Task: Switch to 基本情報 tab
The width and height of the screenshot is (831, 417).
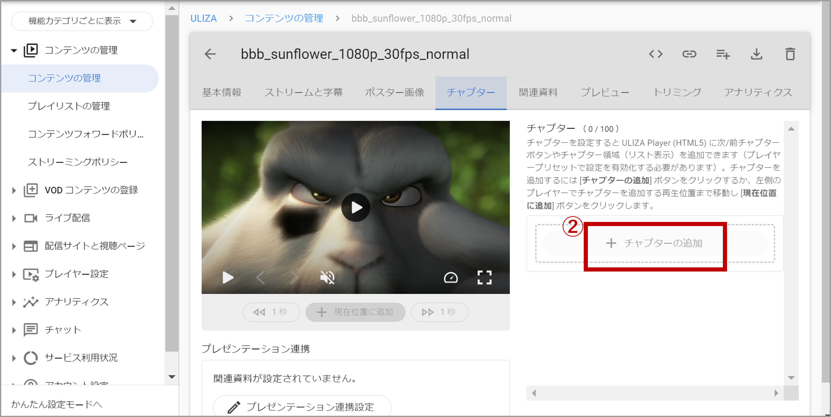Action: pos(222,92)
